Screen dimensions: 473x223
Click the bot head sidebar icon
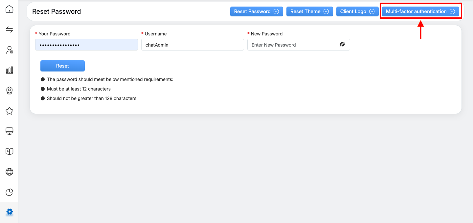coord(10,91)
